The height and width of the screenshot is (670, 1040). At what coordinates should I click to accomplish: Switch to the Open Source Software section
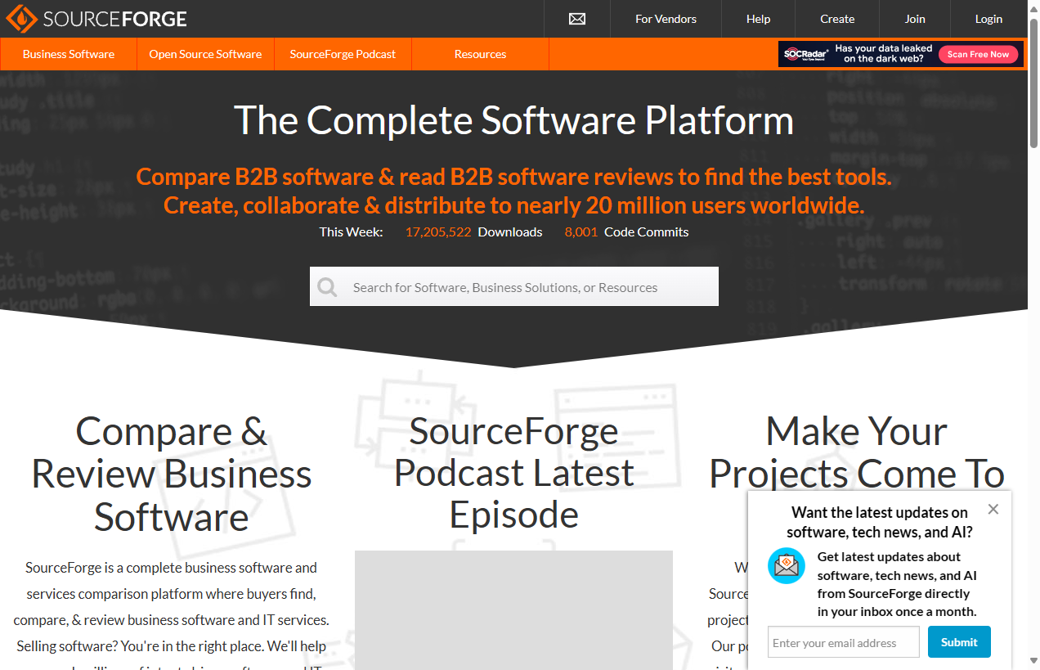[204, 54]
